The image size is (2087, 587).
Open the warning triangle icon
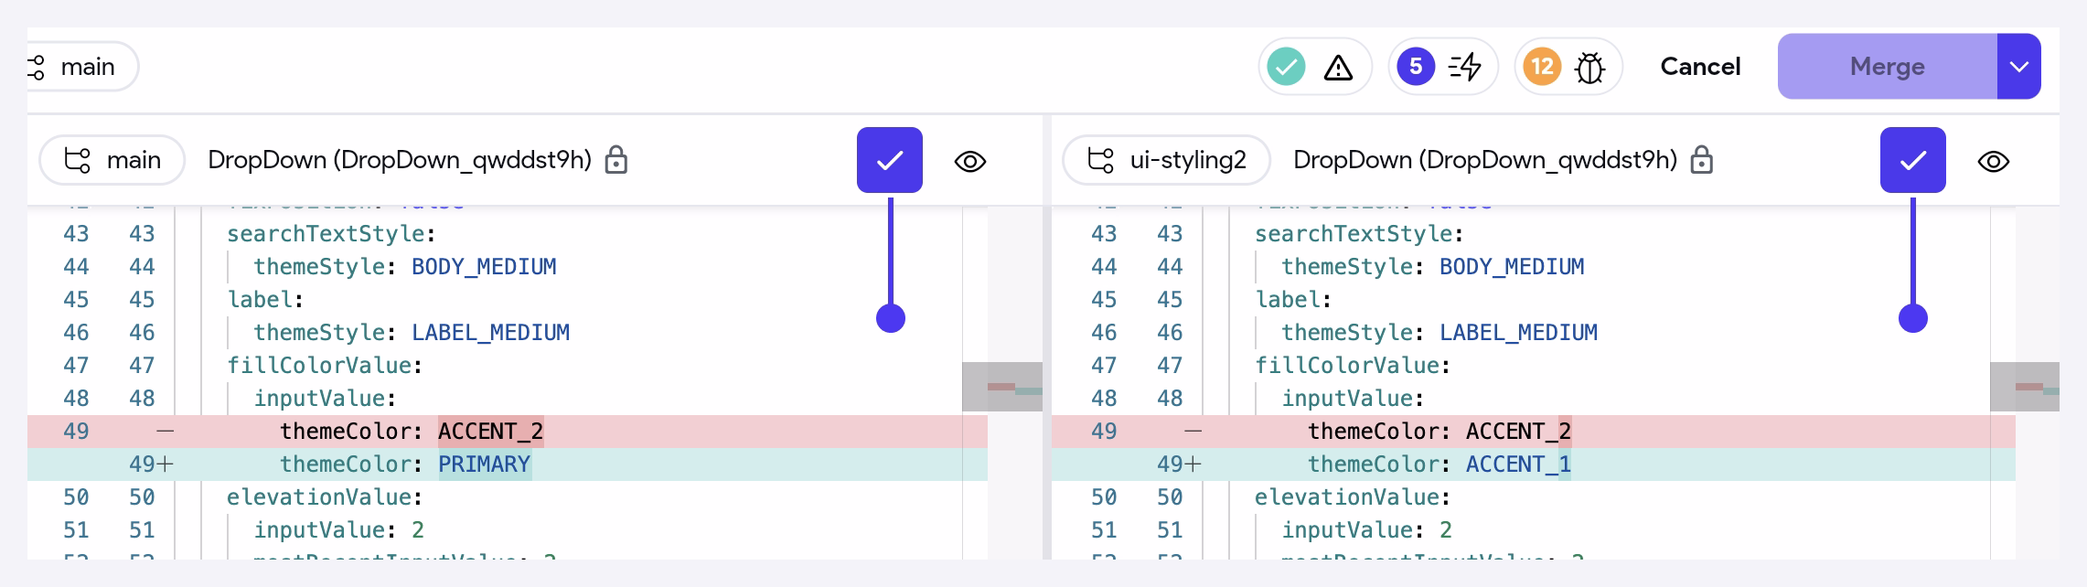[1338, 67]
